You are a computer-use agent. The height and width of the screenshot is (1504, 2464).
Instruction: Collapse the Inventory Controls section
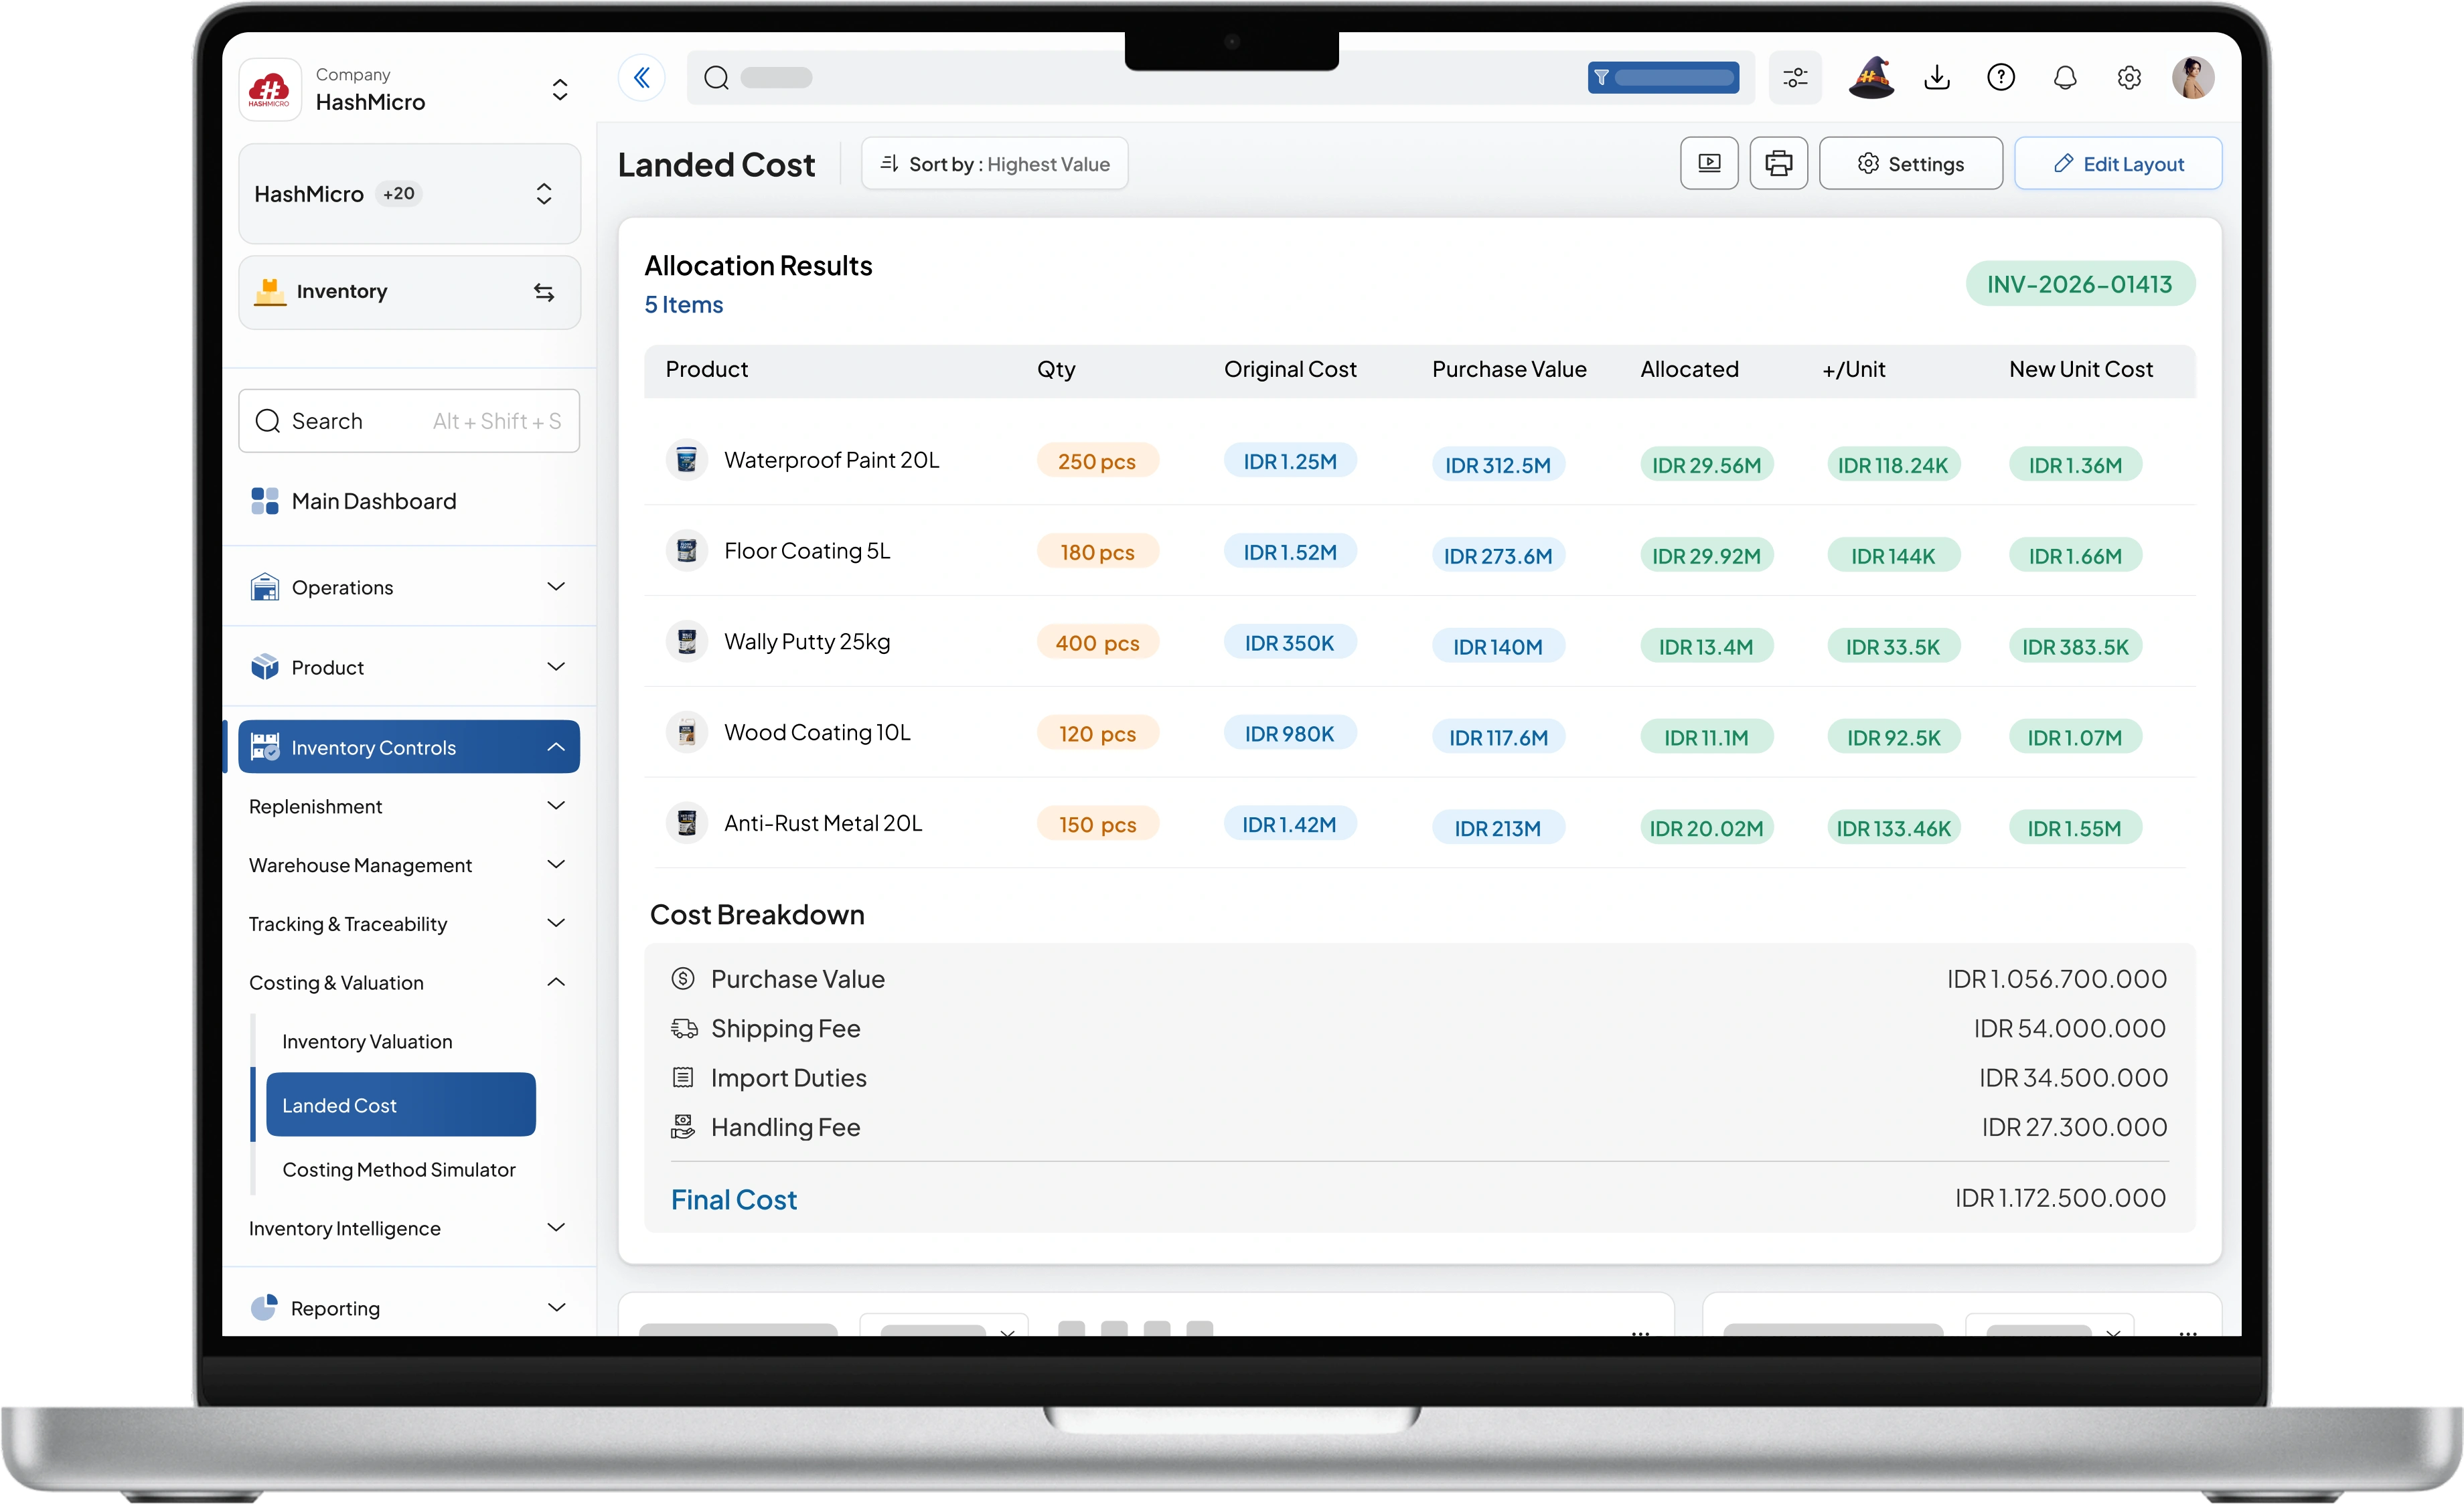click(556, 746)
